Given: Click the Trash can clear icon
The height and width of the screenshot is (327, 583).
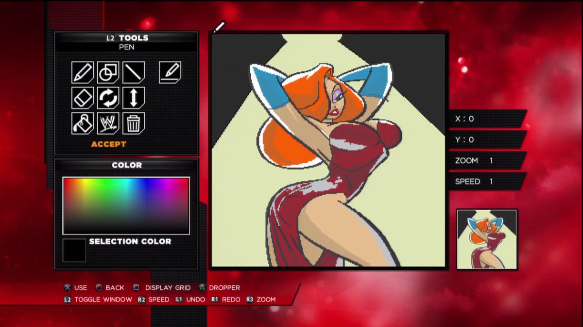Looking at the screenshot, I should [133, 123].
